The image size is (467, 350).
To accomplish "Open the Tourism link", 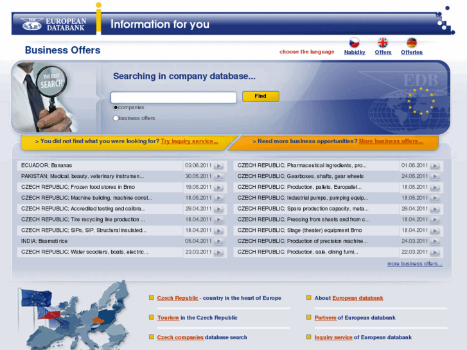I will click(168, 318).
